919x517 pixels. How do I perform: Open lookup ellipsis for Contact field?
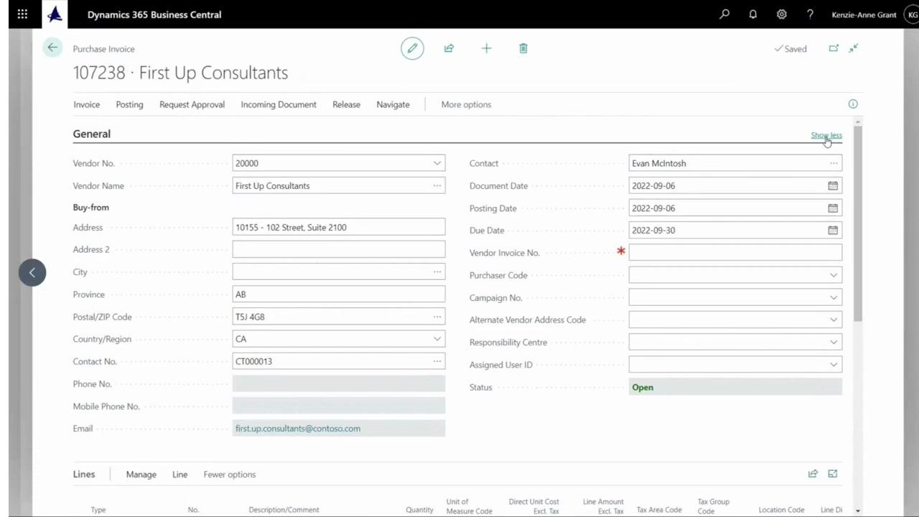pyautogui.click(x=834, y=164)
